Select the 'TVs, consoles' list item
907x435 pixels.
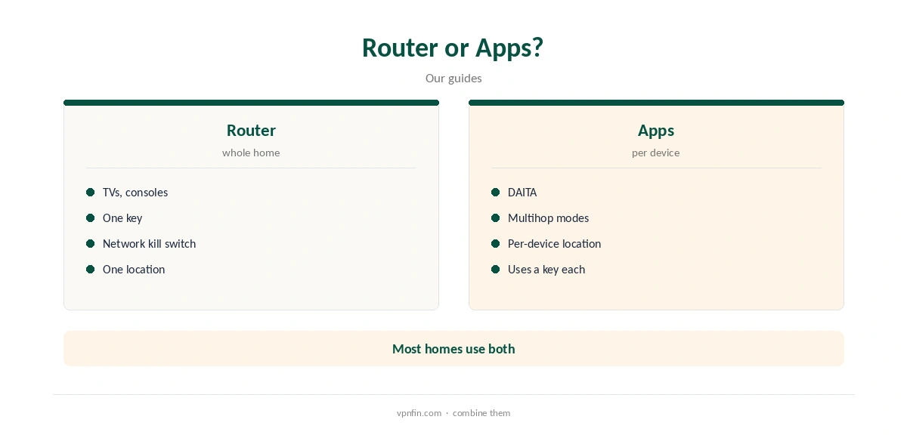[135, 193]
